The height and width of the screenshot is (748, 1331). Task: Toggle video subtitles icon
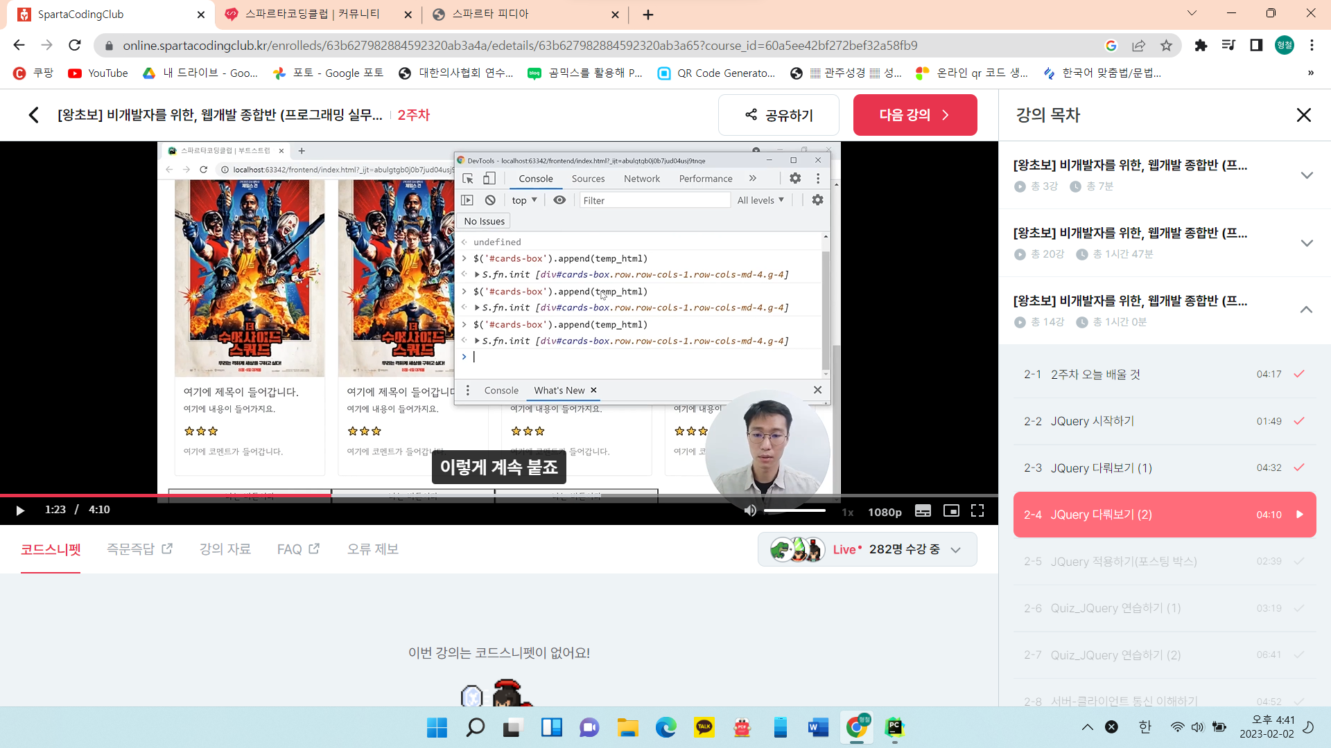(x=923, y=510)
